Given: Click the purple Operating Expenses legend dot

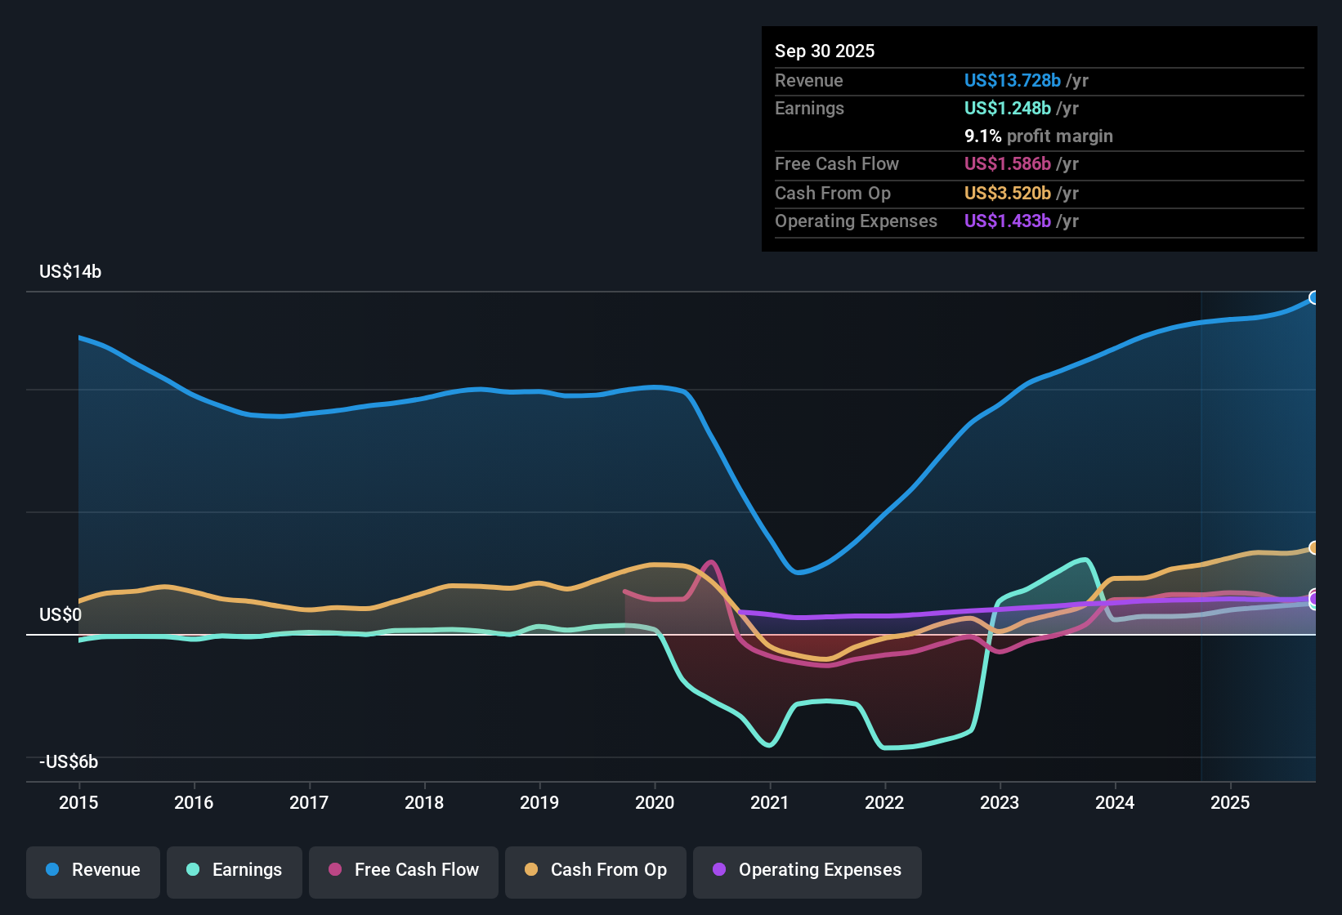Looking at the screenshot, I should click(x=719, y=870).
